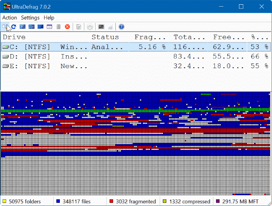Select the D: [NTFS] drive row
Screen dimensions: 272x206
coord(136,56)
